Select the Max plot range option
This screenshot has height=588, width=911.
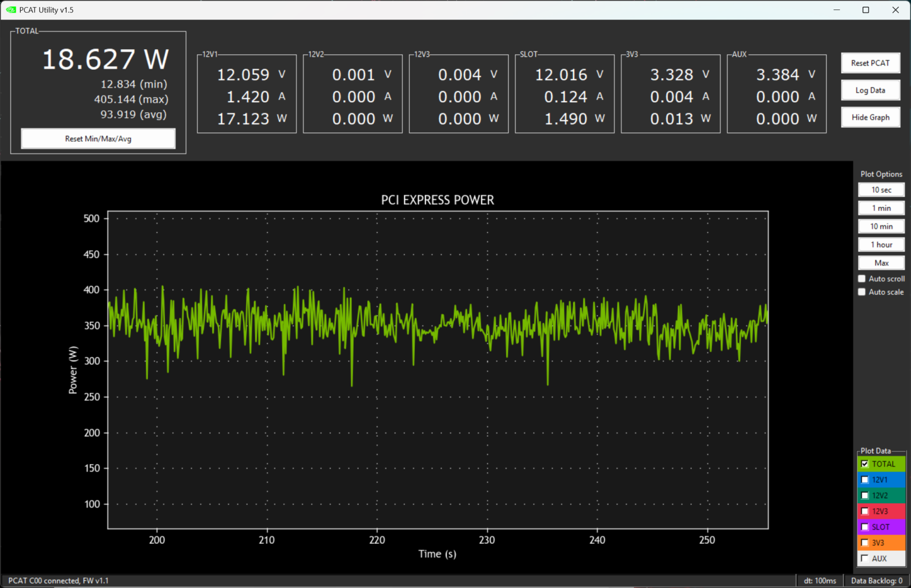click(881, 263)
